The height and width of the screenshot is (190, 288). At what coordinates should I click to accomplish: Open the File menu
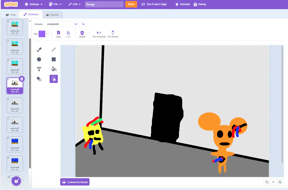click(x=55, y=4)
